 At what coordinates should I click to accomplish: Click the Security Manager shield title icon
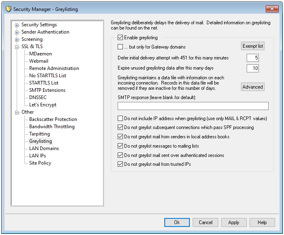click(8, 9)
